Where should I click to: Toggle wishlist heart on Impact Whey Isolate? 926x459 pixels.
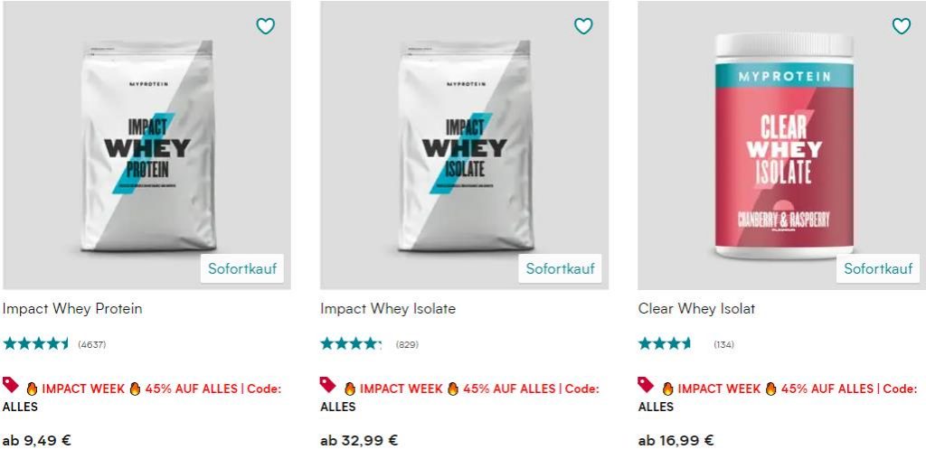[583, 26]
